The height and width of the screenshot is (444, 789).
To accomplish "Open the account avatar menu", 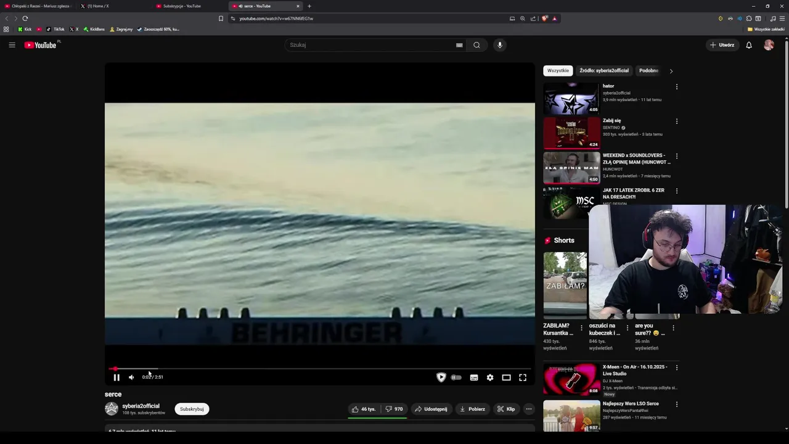I will click(769, 45).
